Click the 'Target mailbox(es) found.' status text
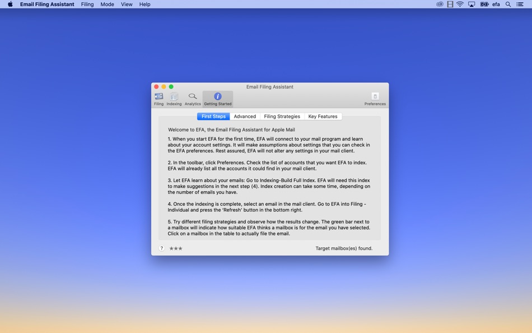This screenshot has width=532, height=333. pyautogui.click(x=344, y=248)
